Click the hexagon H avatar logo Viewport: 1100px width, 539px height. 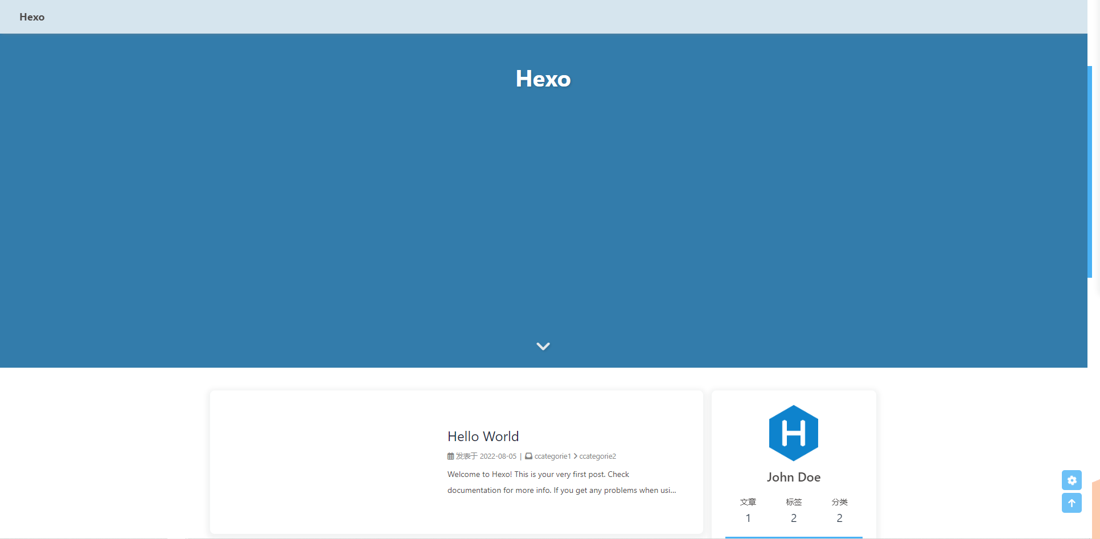coord(794,433)
